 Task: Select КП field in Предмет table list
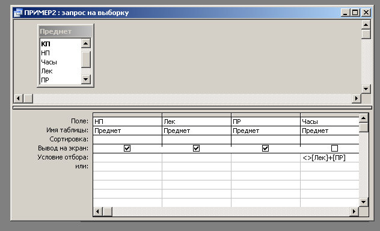coord(46,44)
